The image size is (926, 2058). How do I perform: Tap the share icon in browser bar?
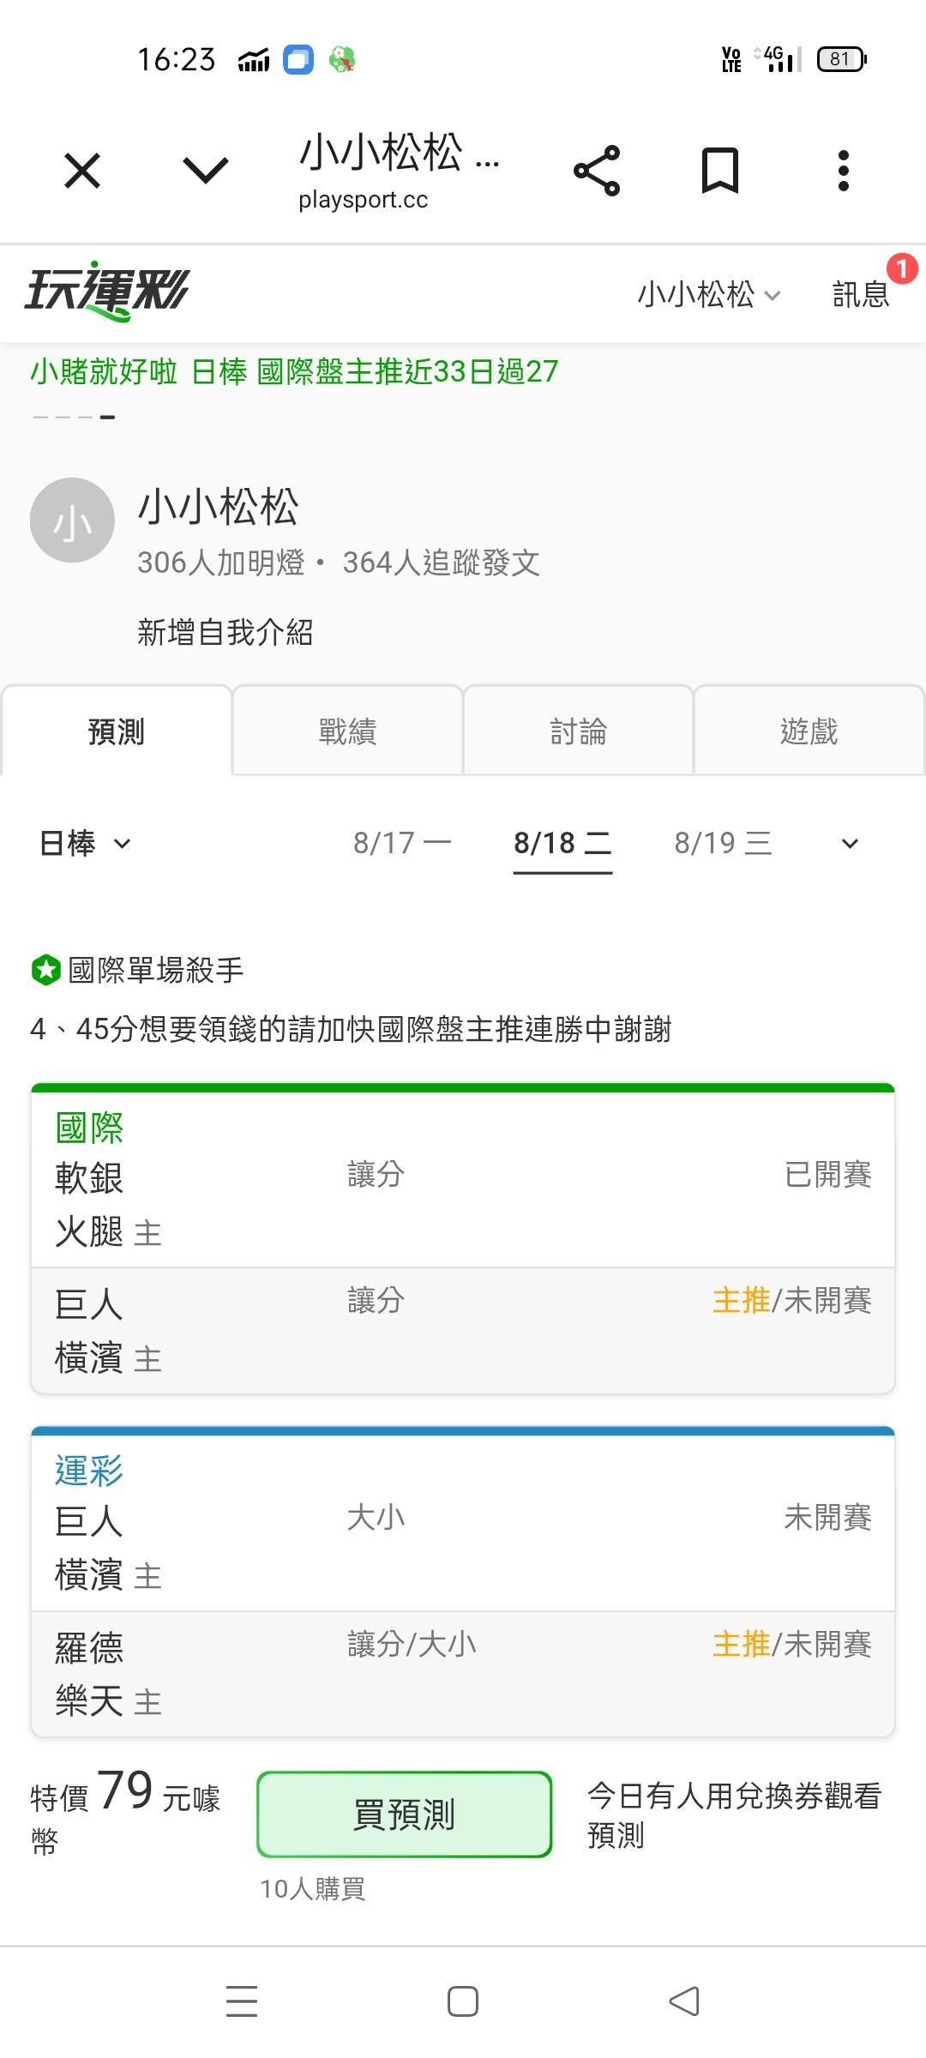point(597,171)
